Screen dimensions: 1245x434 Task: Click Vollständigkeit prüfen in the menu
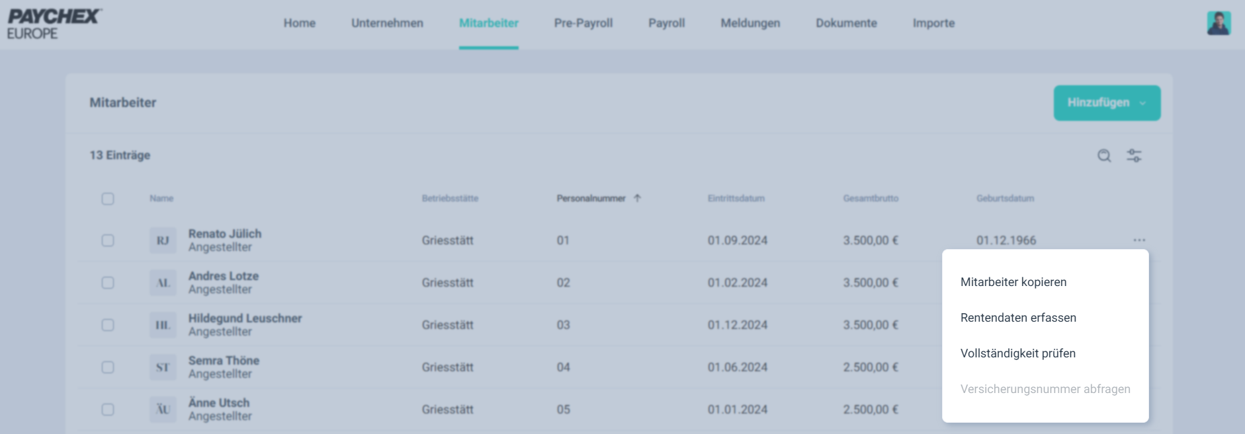1017,353
